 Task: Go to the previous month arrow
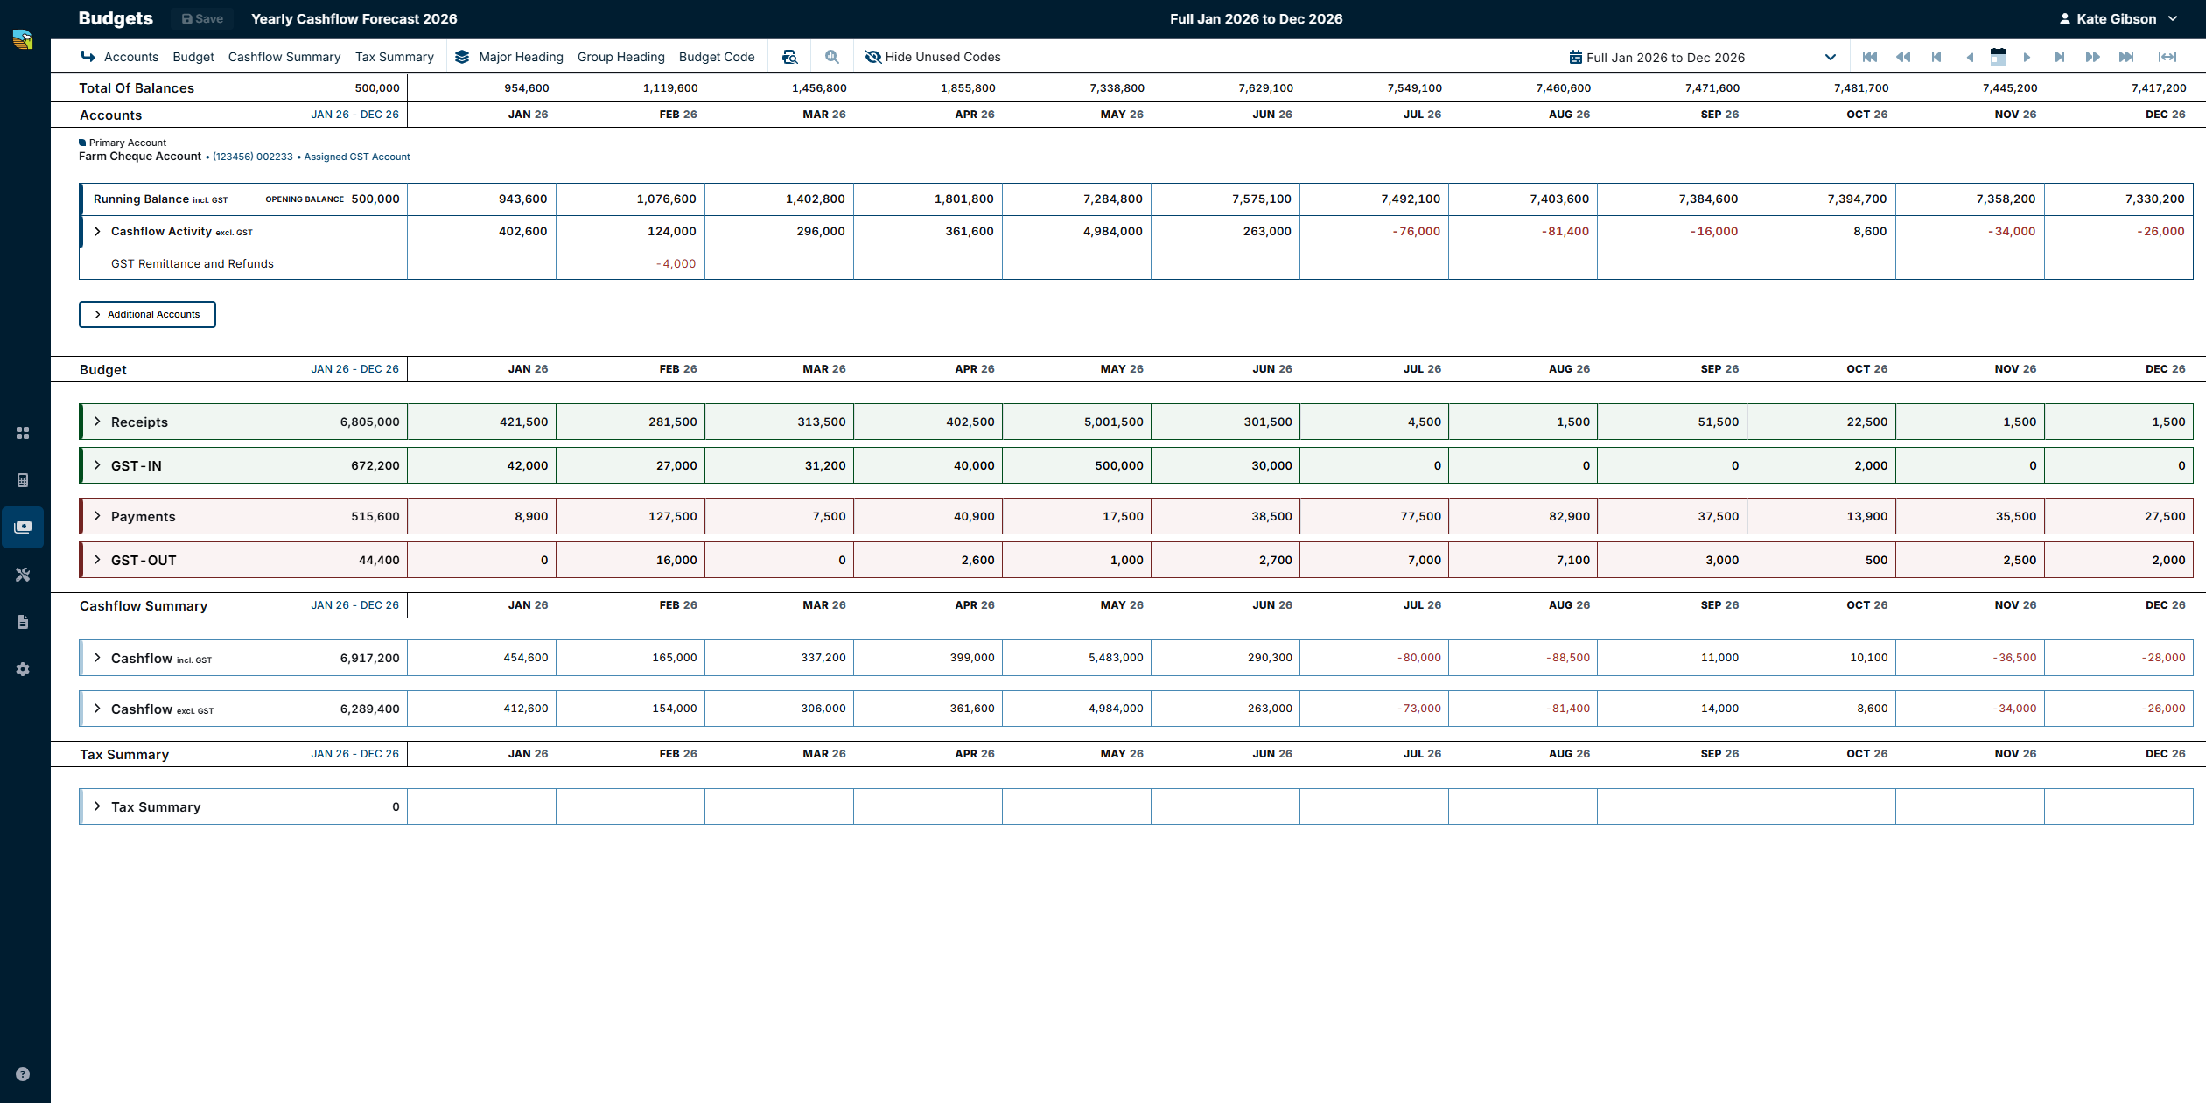(x=1970, y=57)
